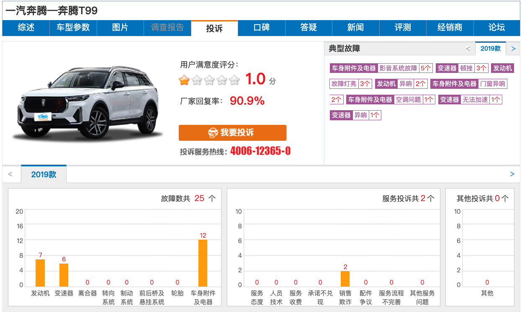Click the 制动系统 axis label
The height and width of the screenshot is (313, 522).
(127, 297)
